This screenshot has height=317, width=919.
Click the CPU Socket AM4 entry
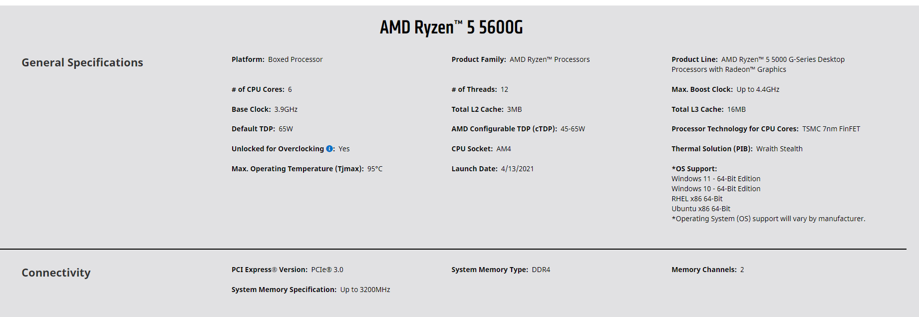point(481,149)
